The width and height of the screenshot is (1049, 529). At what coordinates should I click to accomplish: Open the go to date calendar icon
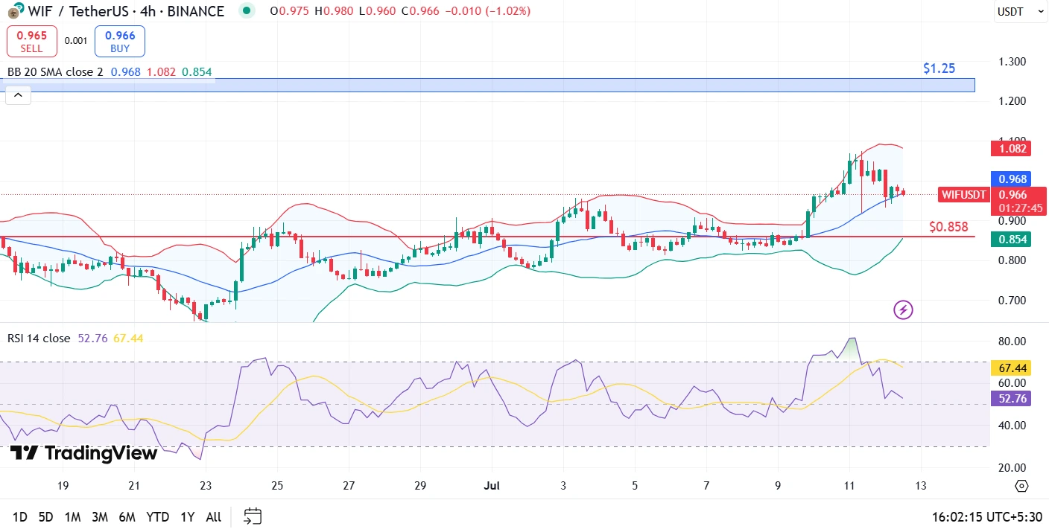click(253, 516)
